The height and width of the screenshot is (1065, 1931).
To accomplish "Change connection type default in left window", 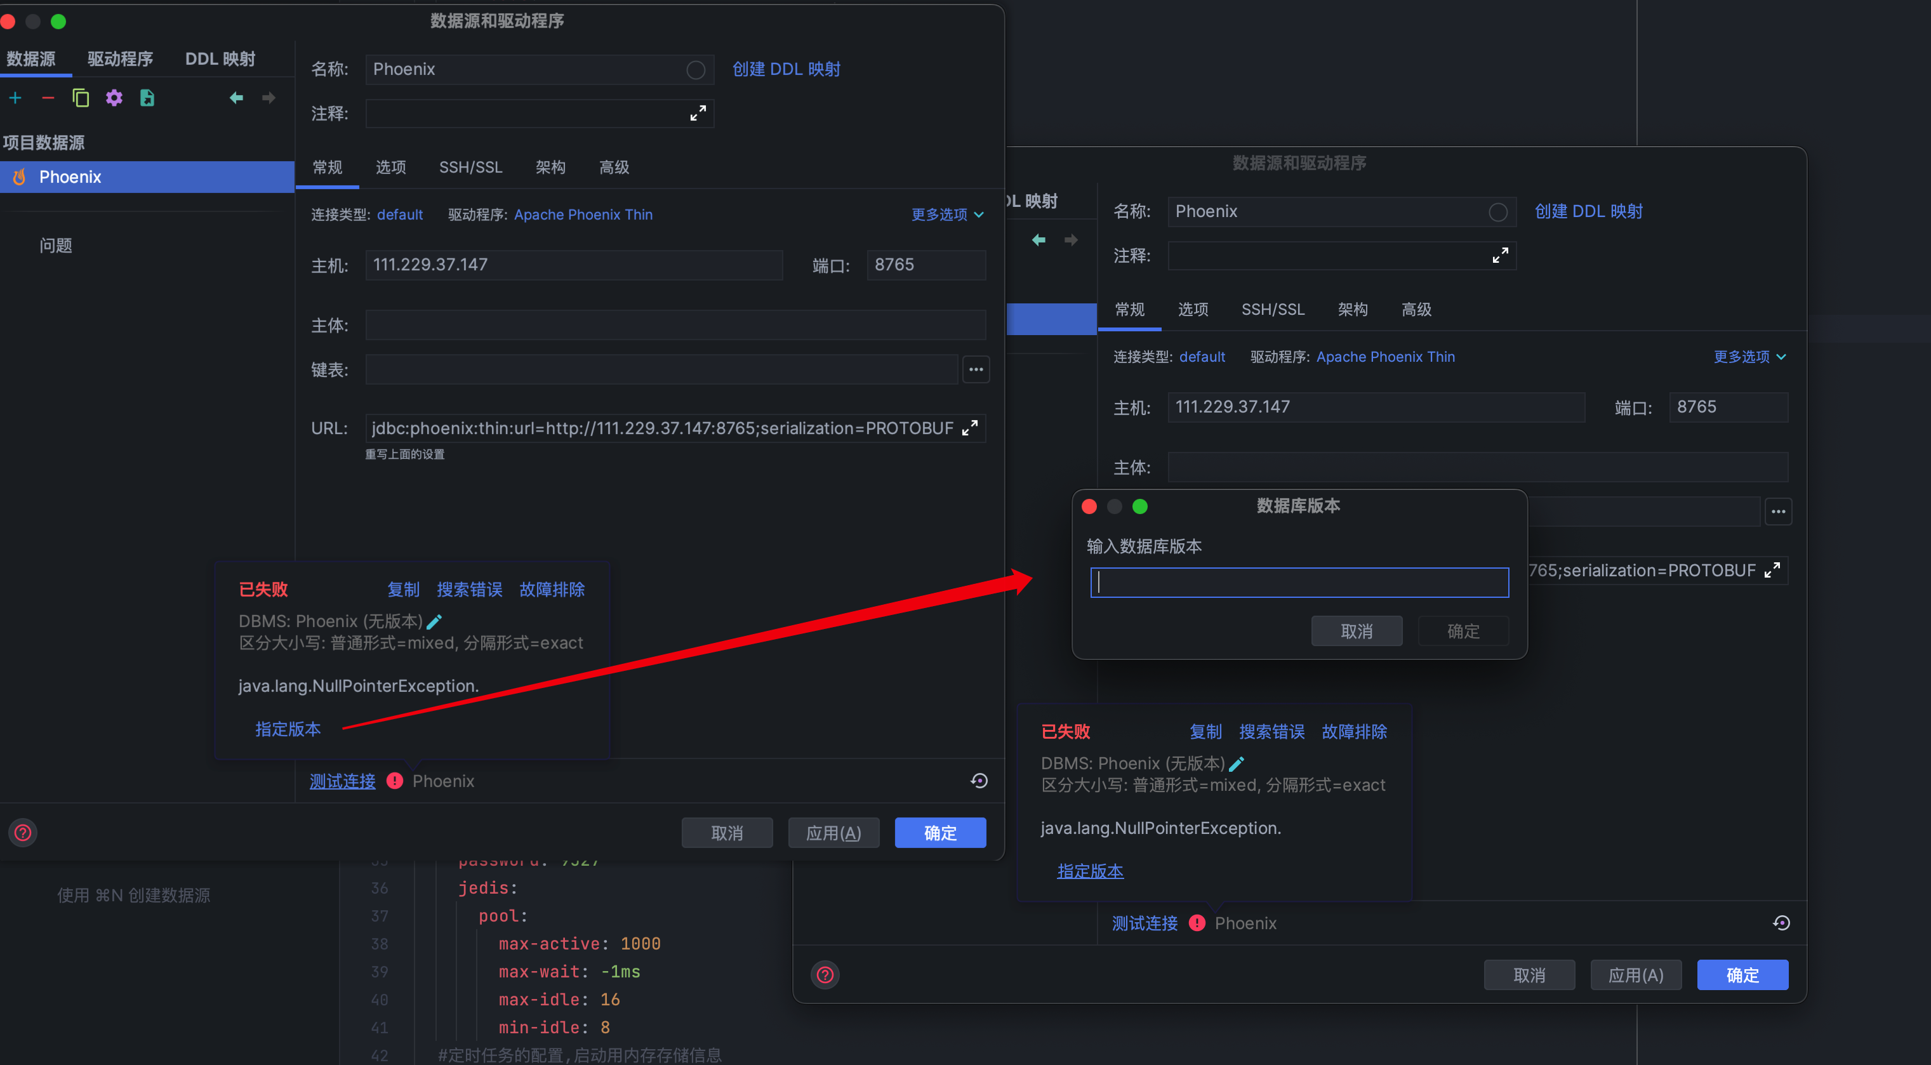I will [399, 215].
